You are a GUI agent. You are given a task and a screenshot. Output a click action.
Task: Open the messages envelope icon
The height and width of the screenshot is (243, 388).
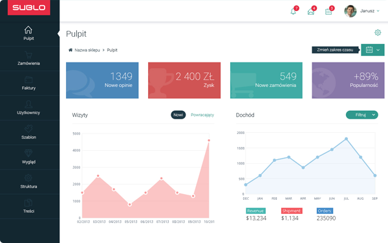click(311, 12)
